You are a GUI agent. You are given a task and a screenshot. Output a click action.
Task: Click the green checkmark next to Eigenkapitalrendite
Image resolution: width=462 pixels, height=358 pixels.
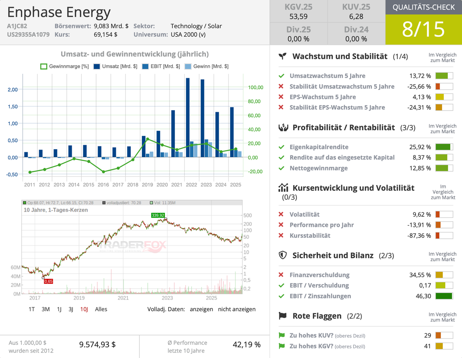(x=281, y=147)
